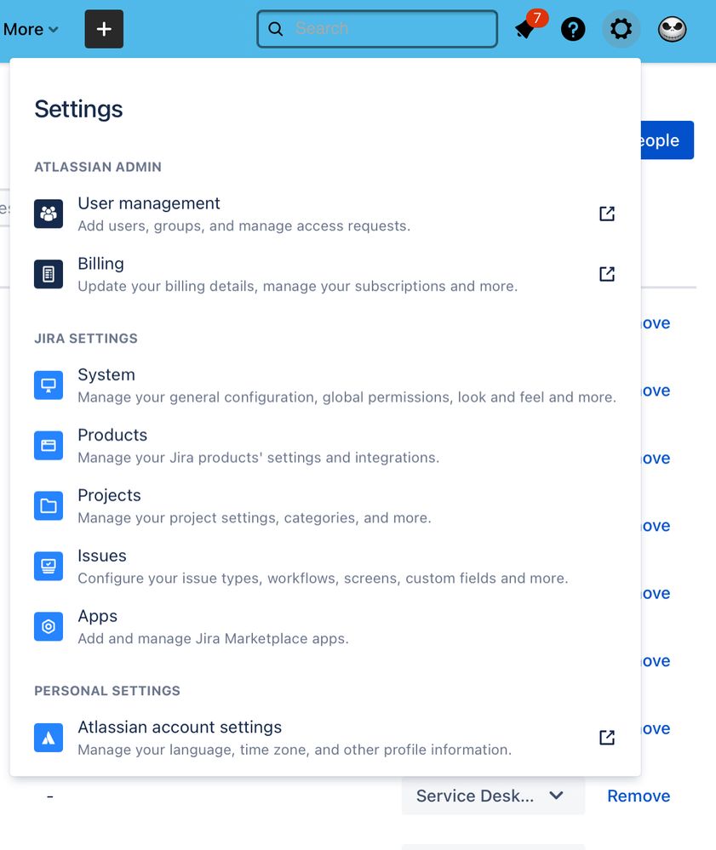Image resolution: width=716 pixels, height=850 pixels.
Task: Open the profile avatar menu
Action: [x=672, y=29]
